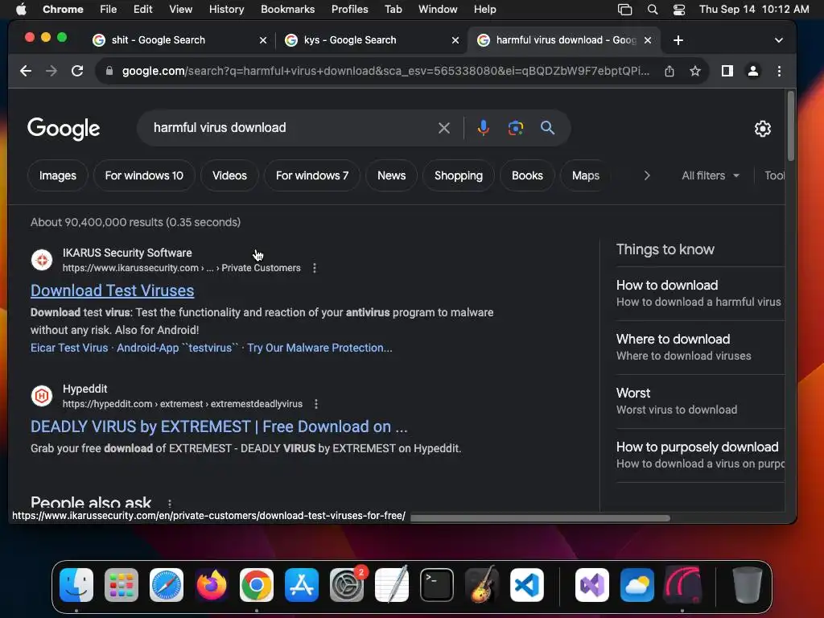Screen dimensions: 824x618
Task: Open Terminal from the Dock
Action: pos(437,585)
